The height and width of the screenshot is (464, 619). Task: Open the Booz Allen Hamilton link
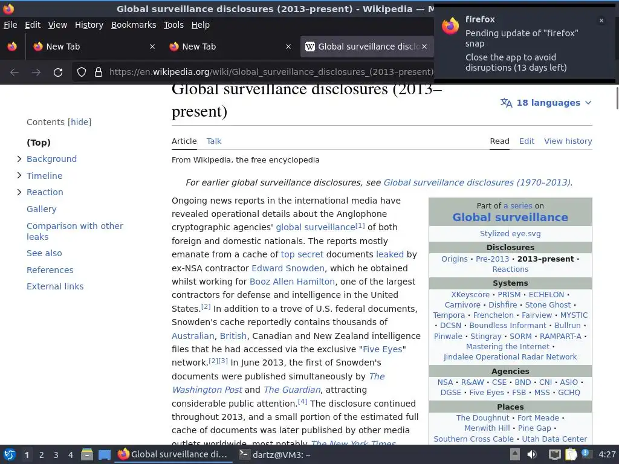click(292, 282)
